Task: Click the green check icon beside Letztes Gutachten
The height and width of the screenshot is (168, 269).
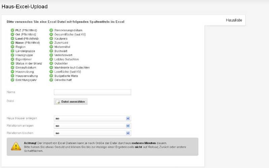Action: point(51,59)
